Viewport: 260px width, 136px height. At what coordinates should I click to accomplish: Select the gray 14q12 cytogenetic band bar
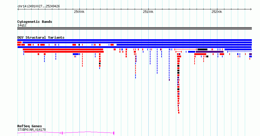(134, 28)
